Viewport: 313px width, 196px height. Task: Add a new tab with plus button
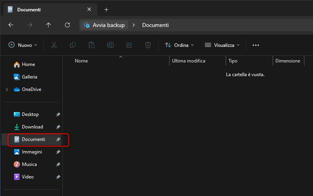(x=106, y=9)
